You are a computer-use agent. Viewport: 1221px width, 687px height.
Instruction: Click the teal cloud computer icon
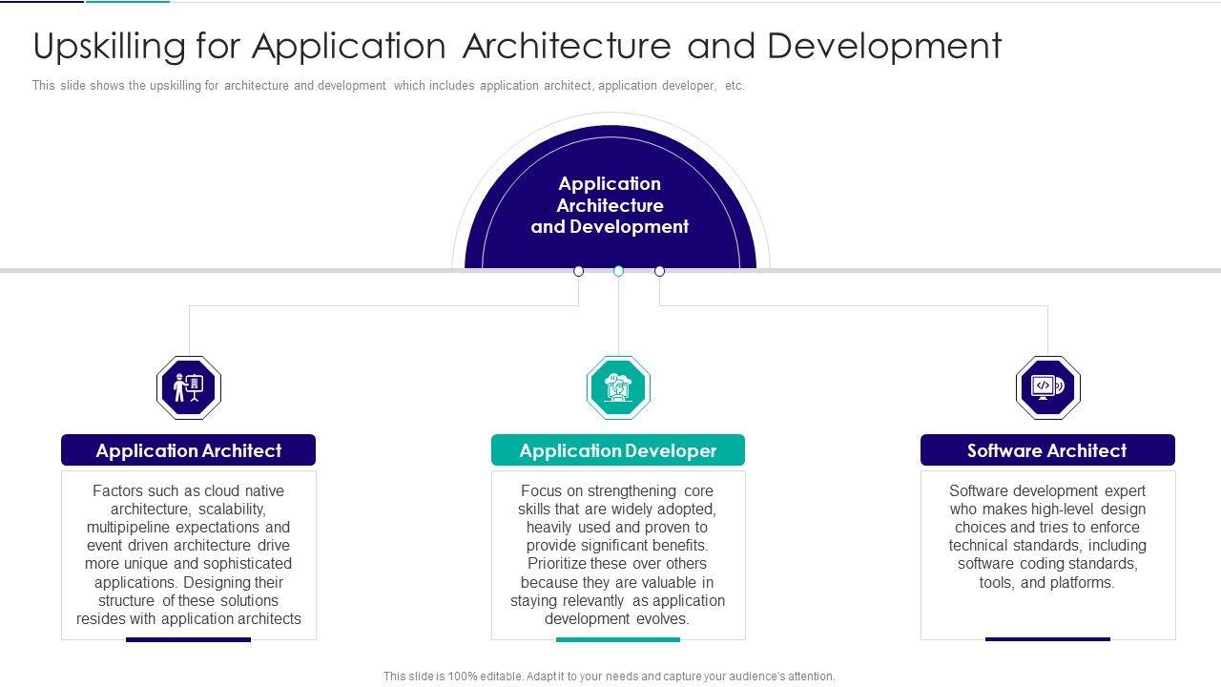coord(618,387)
